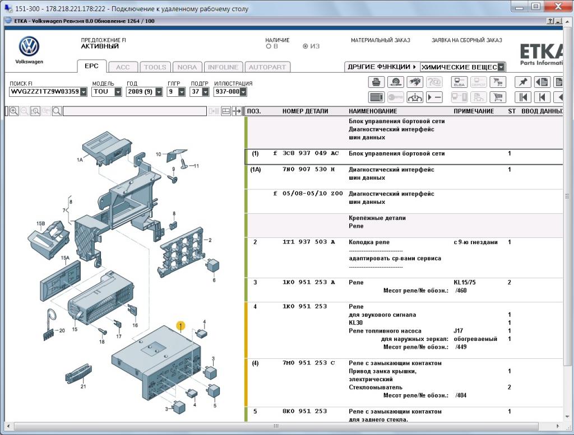Click the НАИМЕНОВАНИЕ column header

[x=373, y=111]
